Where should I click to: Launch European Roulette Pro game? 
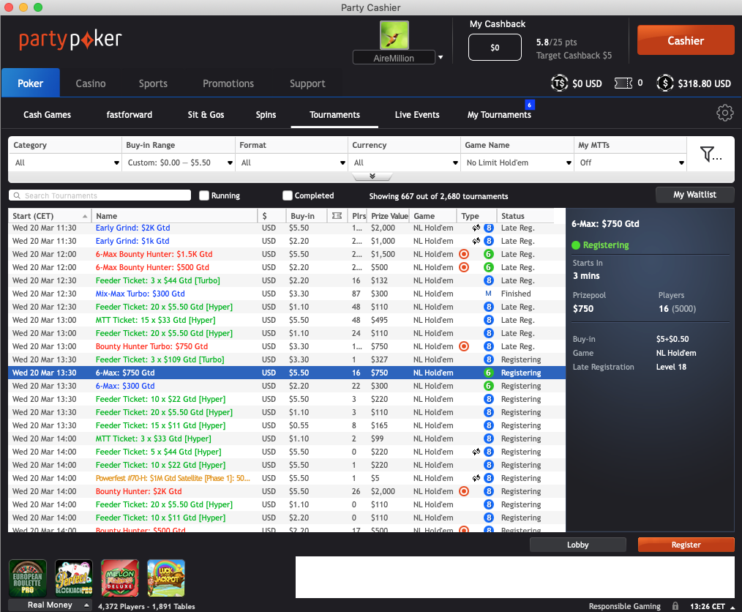28,578
